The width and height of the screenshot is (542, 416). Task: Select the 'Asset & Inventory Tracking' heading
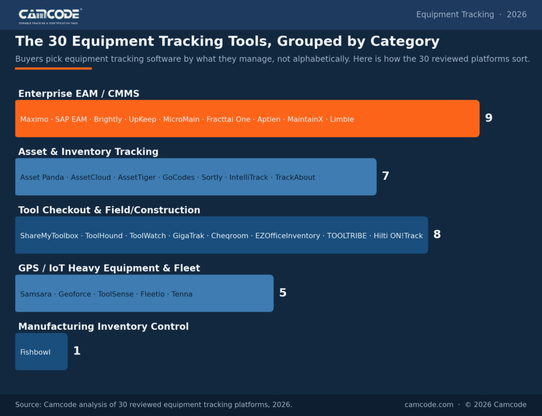pyautogui.click(x=88, y=152)
